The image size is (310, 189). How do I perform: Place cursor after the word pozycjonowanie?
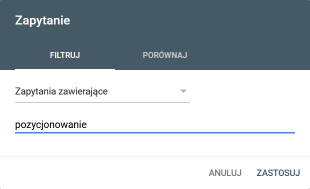pyautogui.click(x=87, y=124)
